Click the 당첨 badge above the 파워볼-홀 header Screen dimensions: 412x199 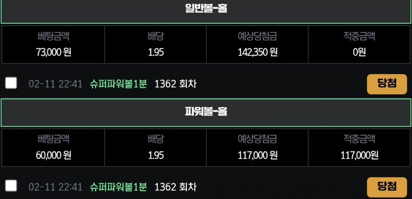[387, 84]
